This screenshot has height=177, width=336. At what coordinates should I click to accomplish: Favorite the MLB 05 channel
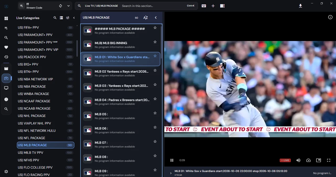coord(155,113)
